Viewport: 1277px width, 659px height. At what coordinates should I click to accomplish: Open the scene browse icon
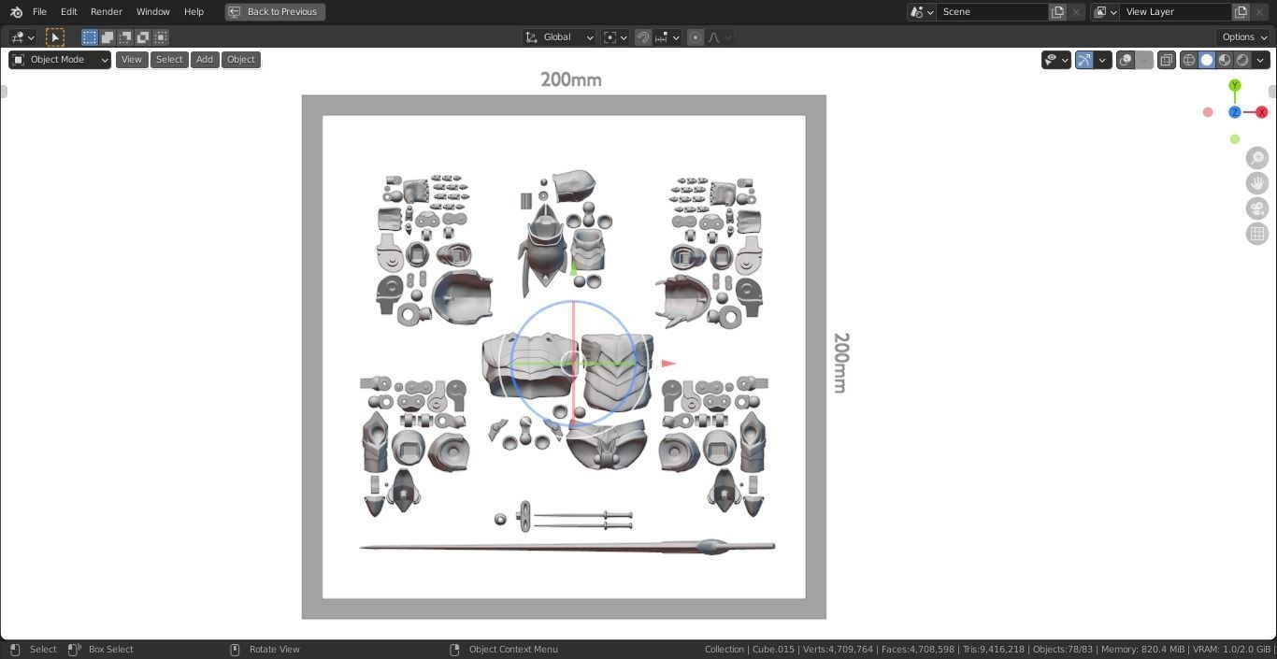click(x=922, y=12)
